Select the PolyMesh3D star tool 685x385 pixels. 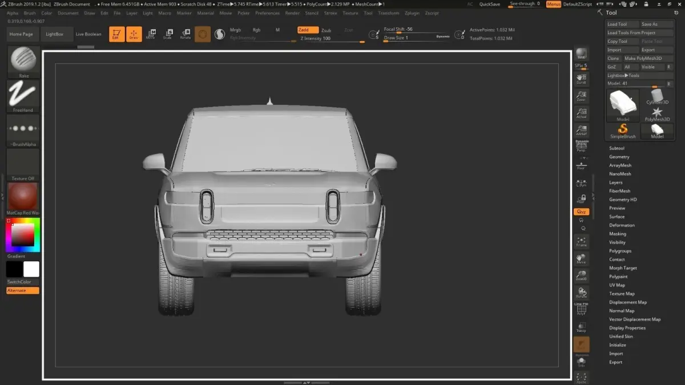pyautogui.click(x=657, y=114)
